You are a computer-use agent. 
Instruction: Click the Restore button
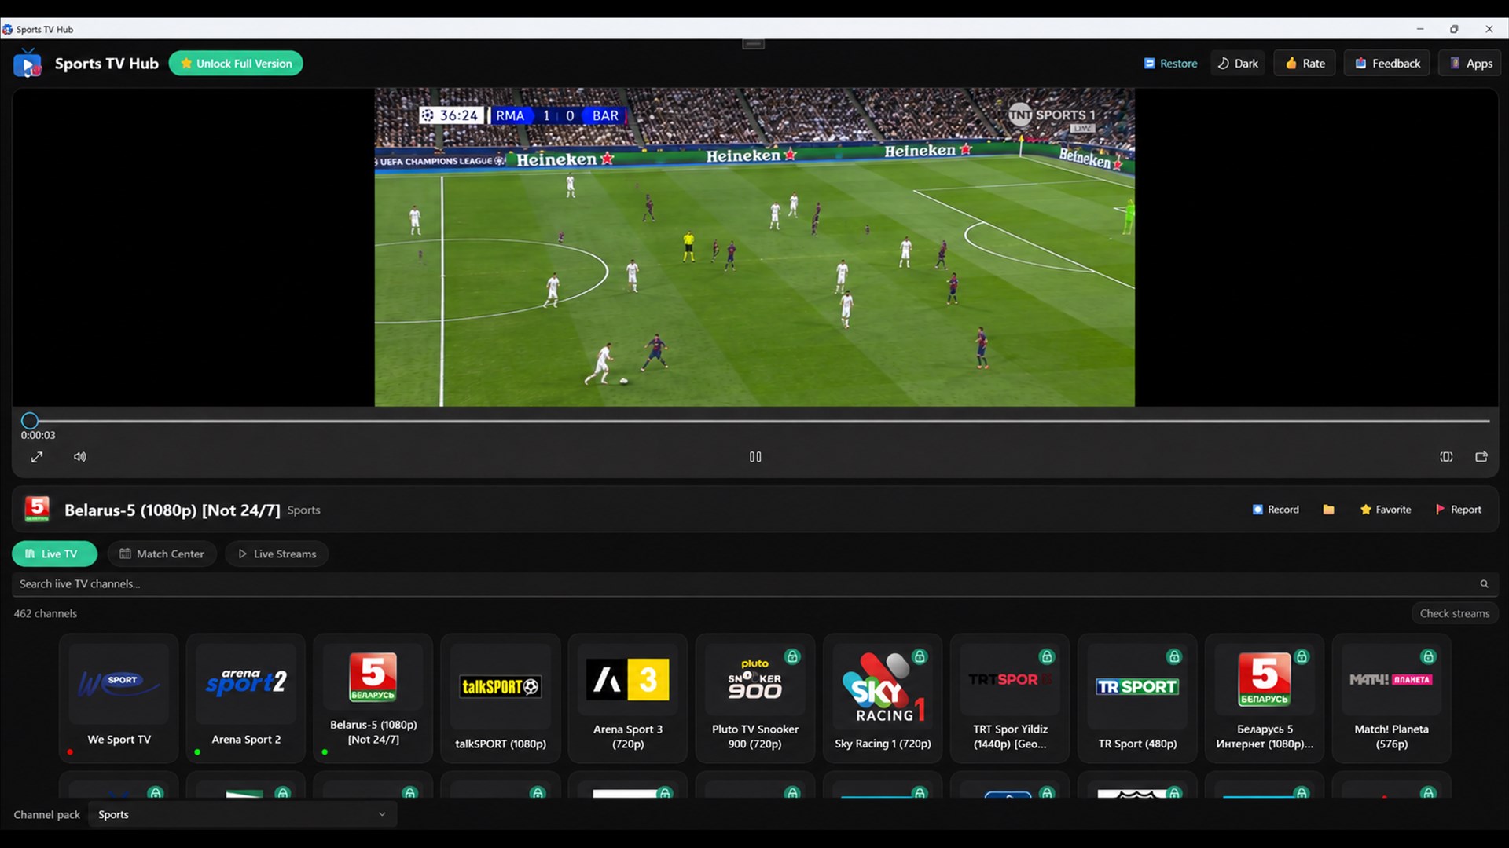pos(1170,64)
